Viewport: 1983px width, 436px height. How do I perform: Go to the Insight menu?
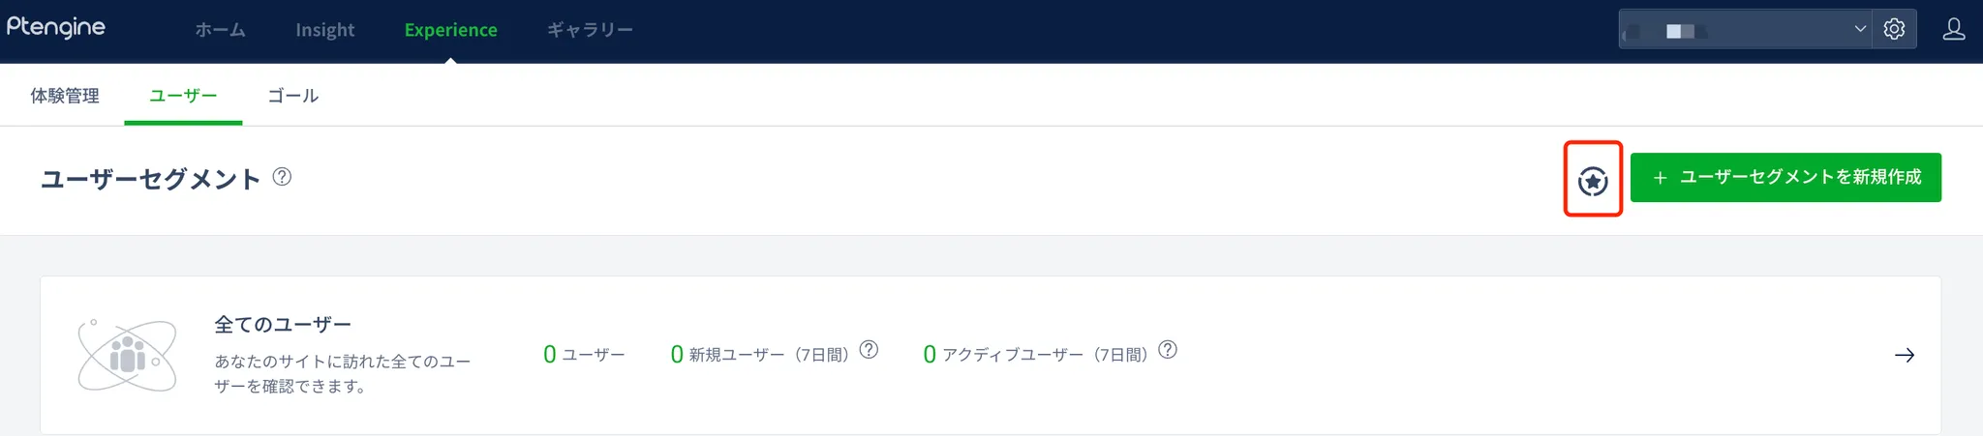(x=324, y=30)
